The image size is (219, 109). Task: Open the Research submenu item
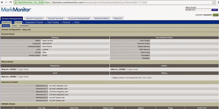point(67,23)
